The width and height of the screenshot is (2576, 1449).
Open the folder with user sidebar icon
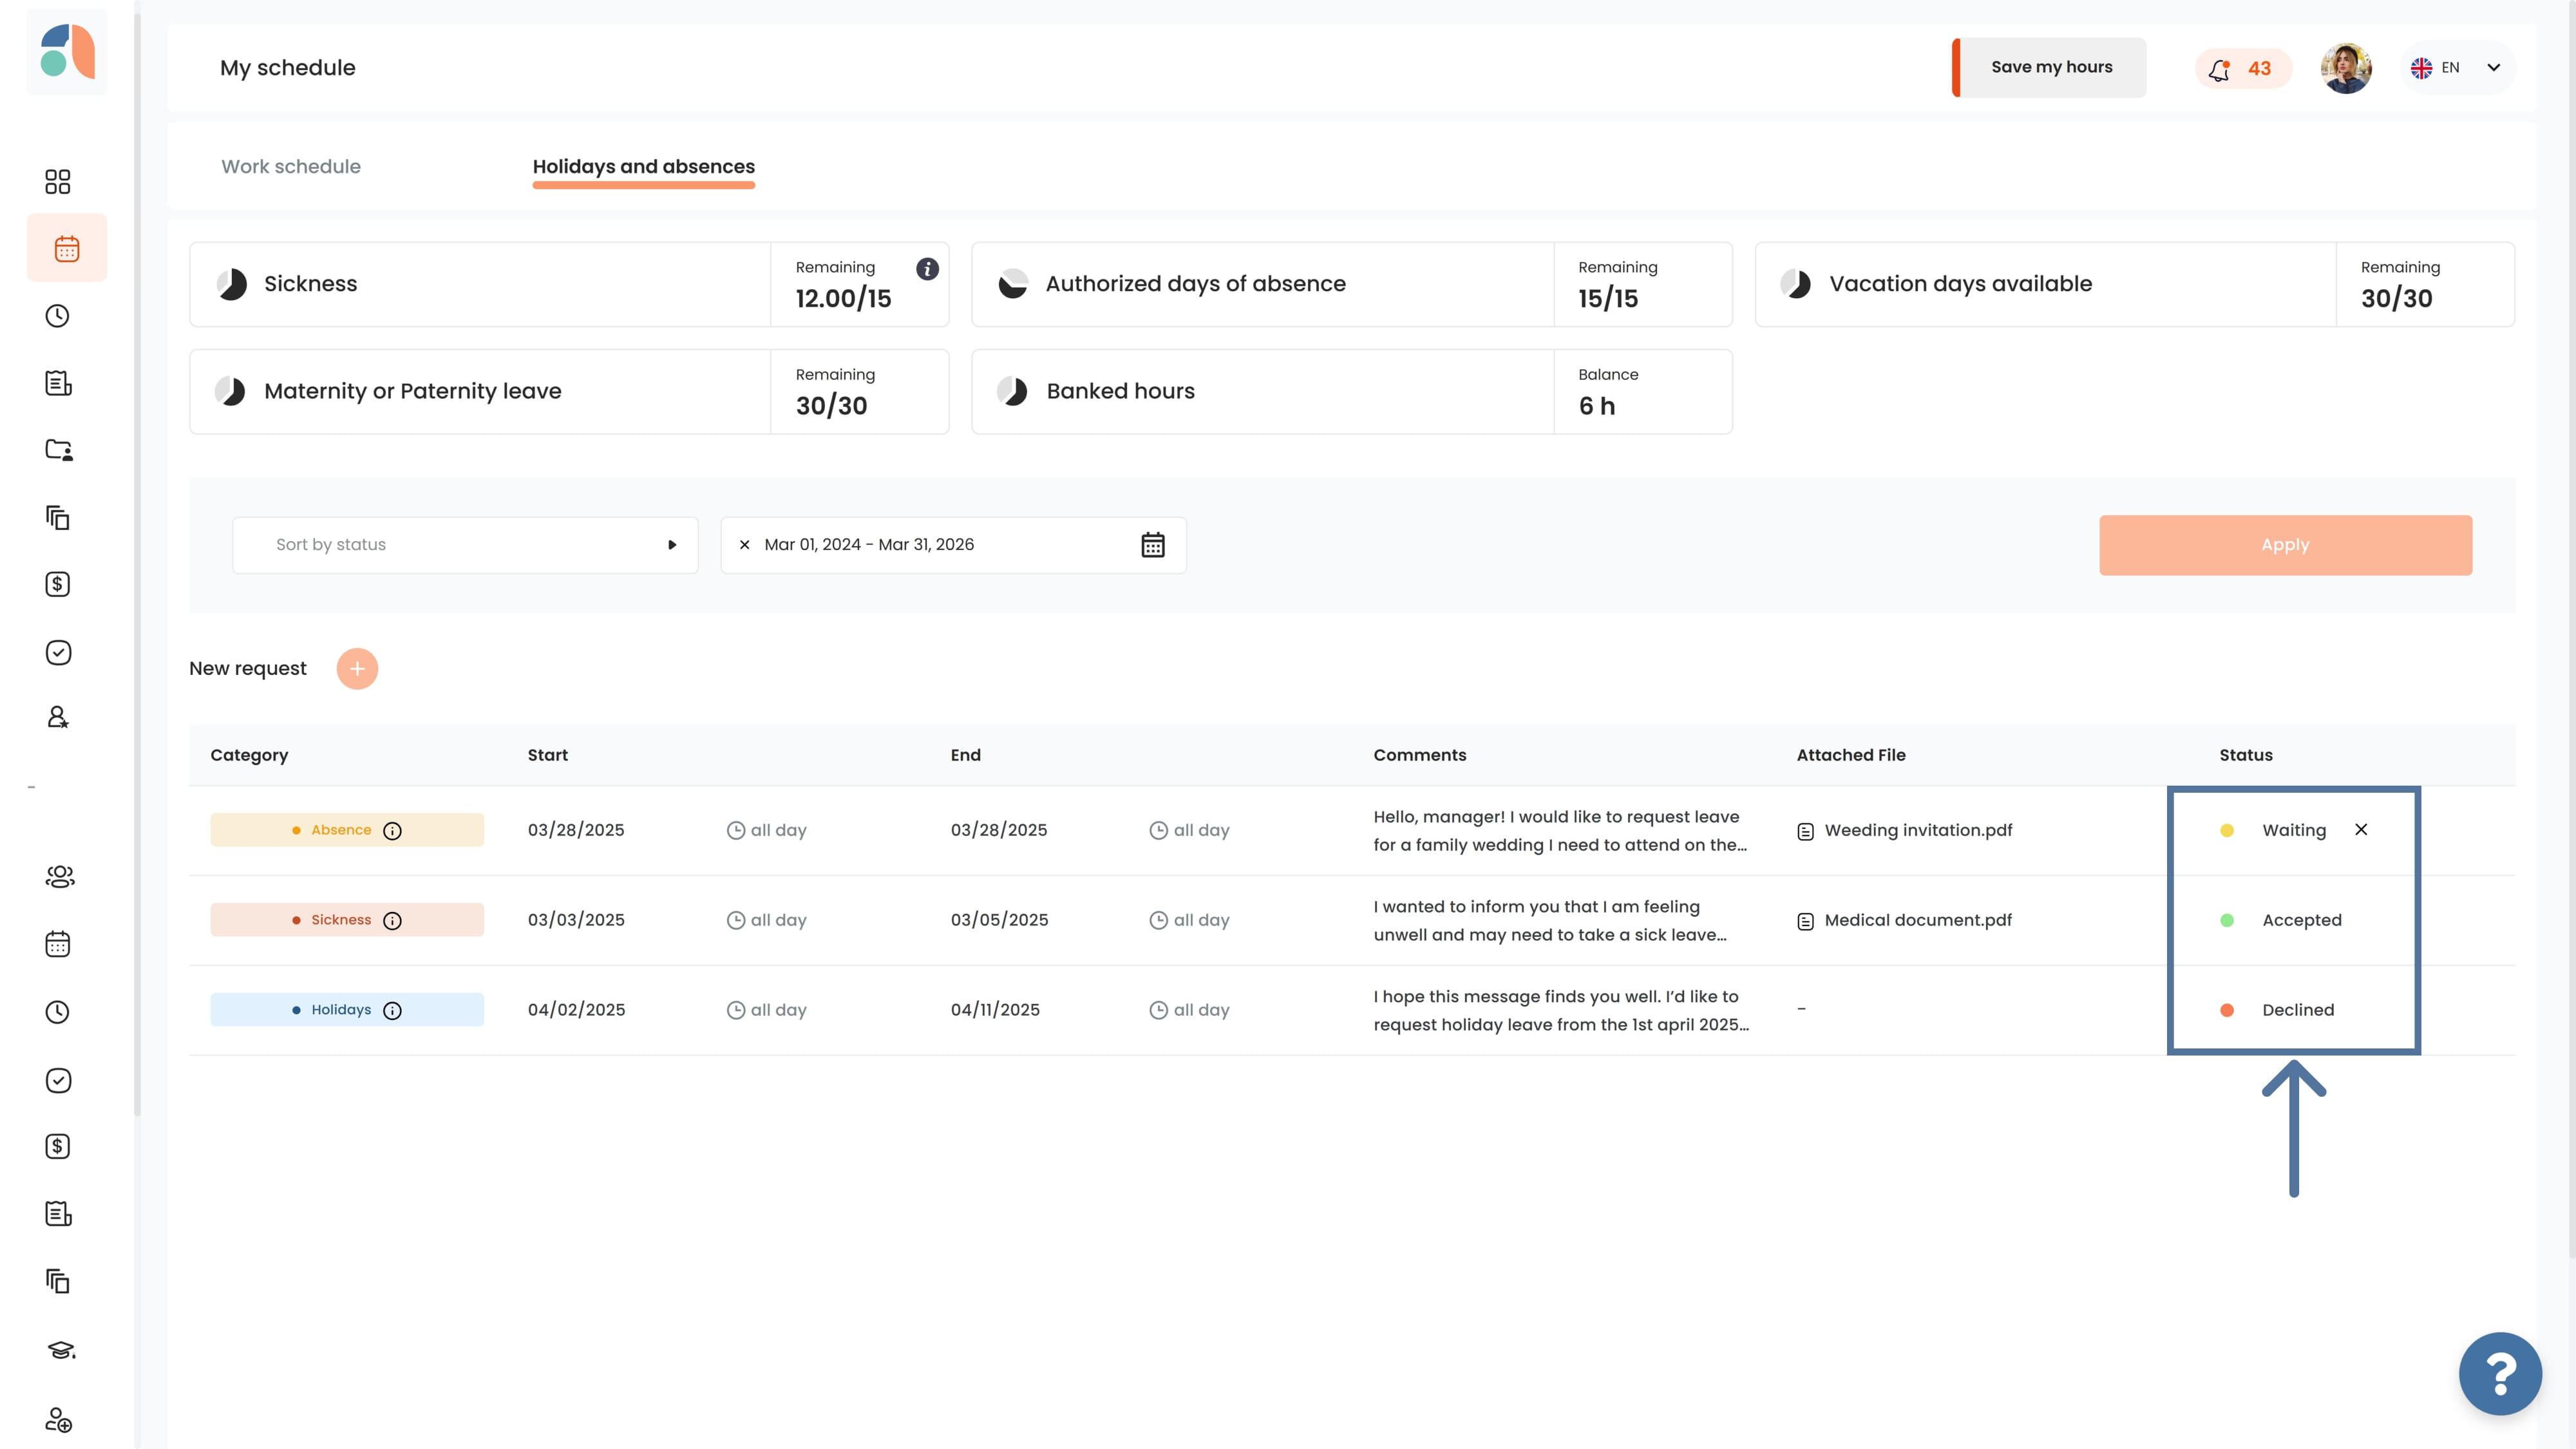pos(59,450)
